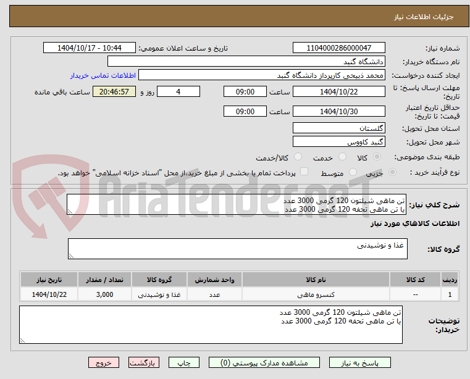Viewport: 470px width, 379px height.
Task: Click the شرح کلی نیاز text area
Action: 237,204
